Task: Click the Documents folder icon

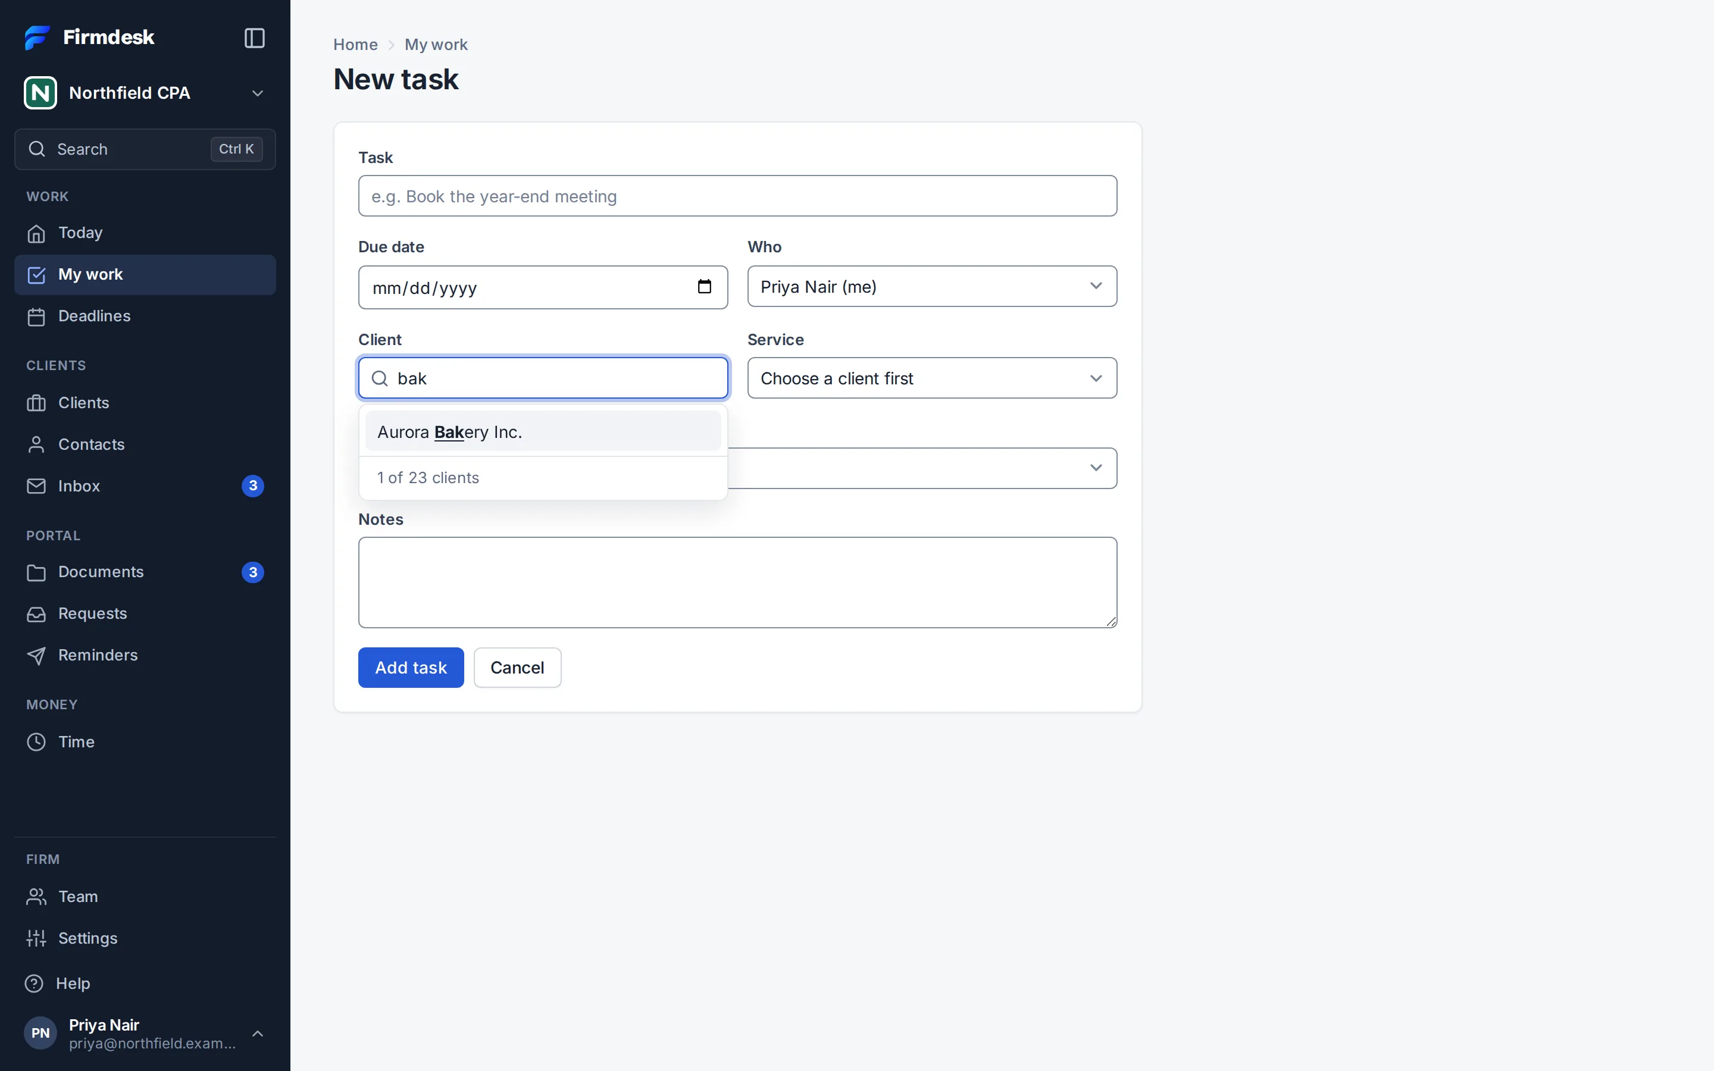Action: pyautogui.click(x=36, y=572)
